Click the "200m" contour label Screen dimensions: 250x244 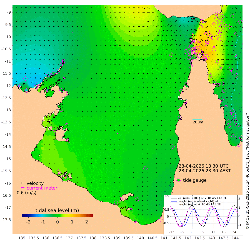point(198,122)
